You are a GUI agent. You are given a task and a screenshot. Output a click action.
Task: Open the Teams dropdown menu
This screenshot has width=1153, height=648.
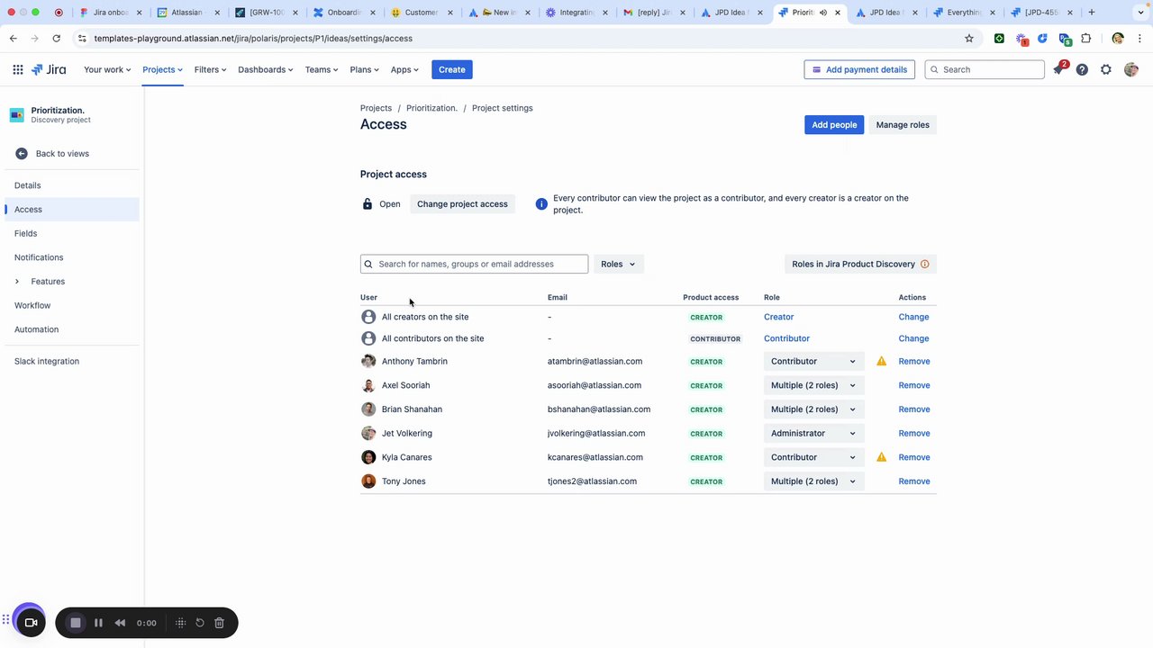point(322,69)
